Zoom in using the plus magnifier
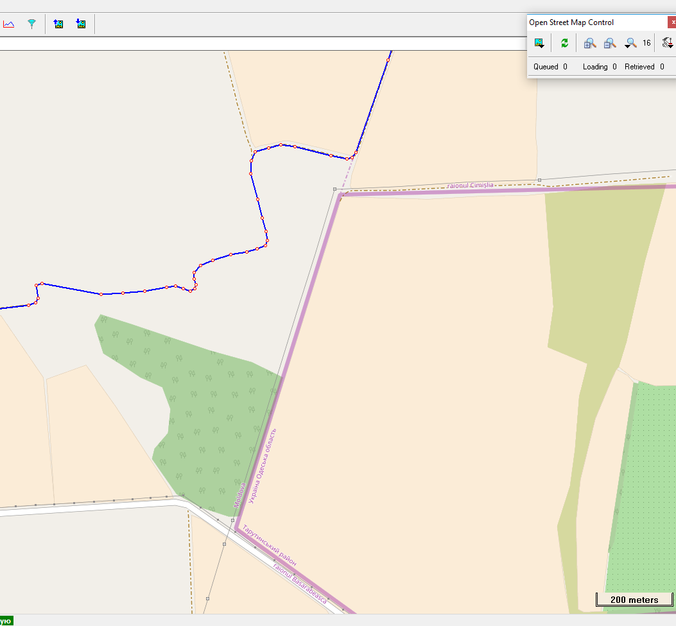This screenshot has width=676, height=626. coord(589,43)
